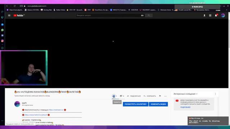Like the video with thumbs-up

[x=114, y=96]
